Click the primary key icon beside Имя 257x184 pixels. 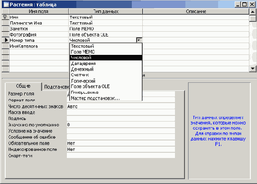[5, 17]
